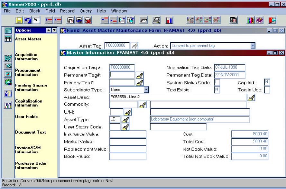The height and width of the screenshot is (189, 286).
Task: Click the Book Value input field
Action: point(128,157)
